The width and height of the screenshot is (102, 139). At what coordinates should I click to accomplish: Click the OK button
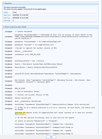click(51, 137)
